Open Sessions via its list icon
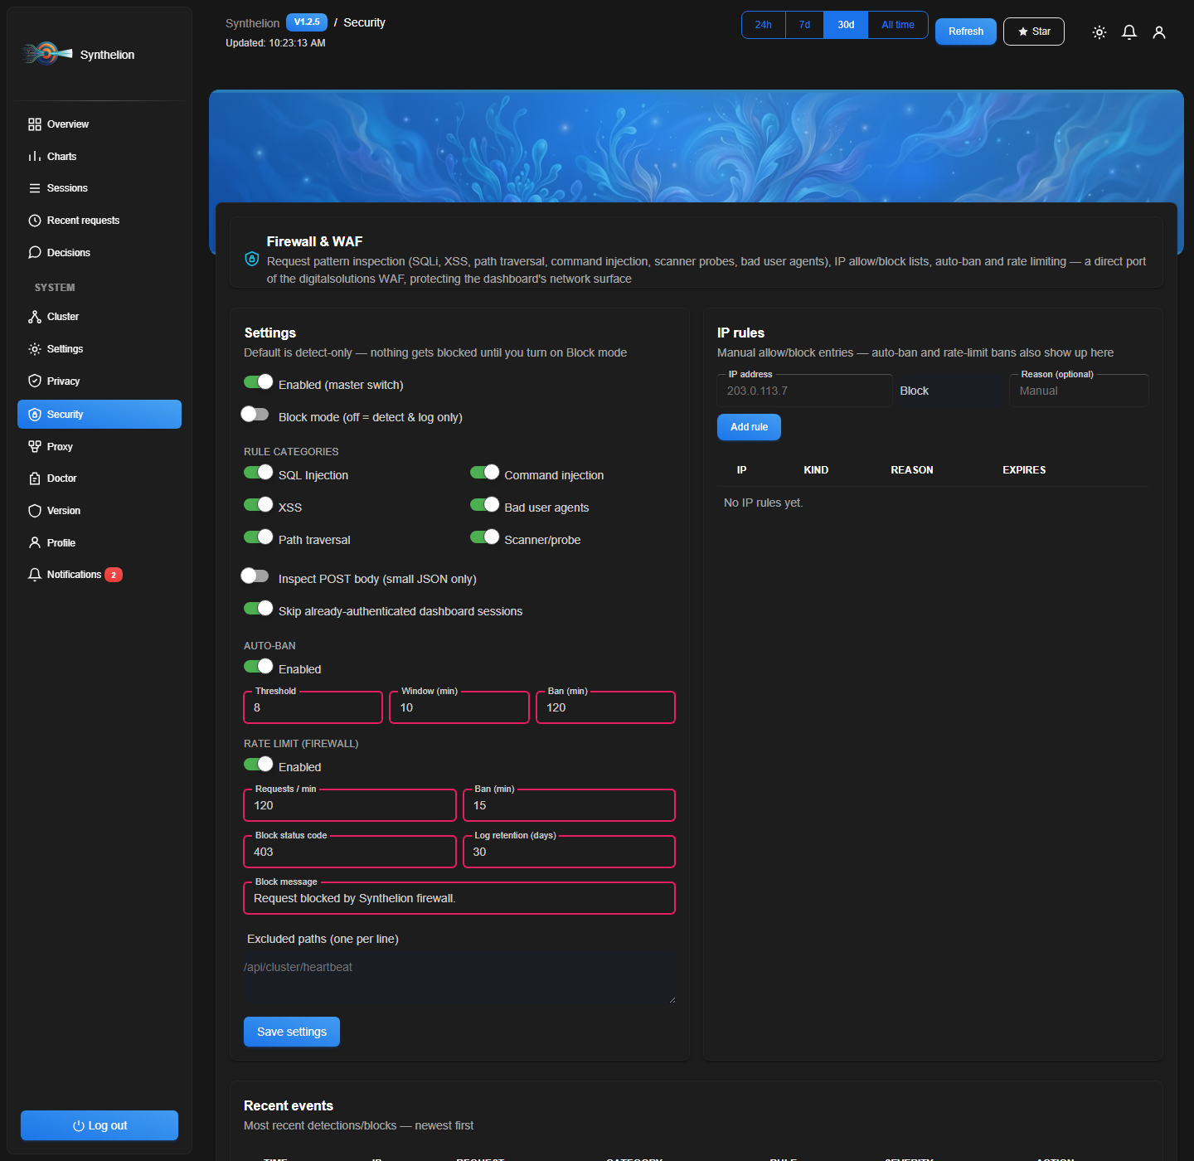Viewport: 1194px width, 1161px height. (35, 188)
